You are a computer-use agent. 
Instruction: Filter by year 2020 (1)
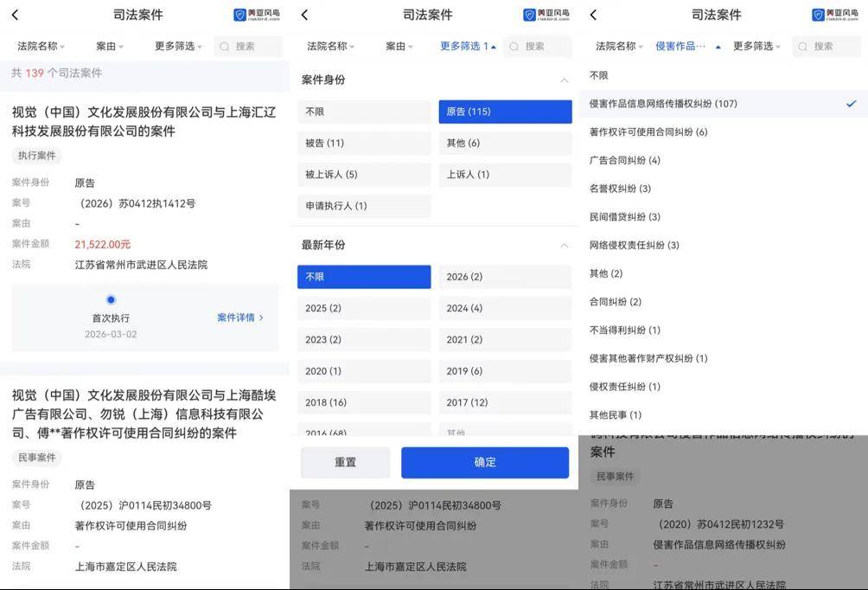pyautogui.click(x=364, y=371)
